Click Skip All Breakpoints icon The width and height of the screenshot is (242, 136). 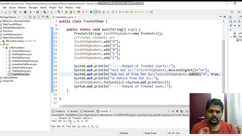[20, 12]
